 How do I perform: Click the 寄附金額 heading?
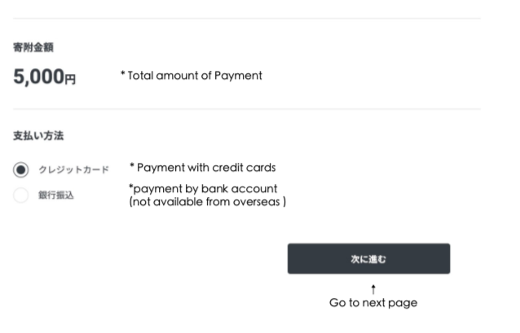33,48
